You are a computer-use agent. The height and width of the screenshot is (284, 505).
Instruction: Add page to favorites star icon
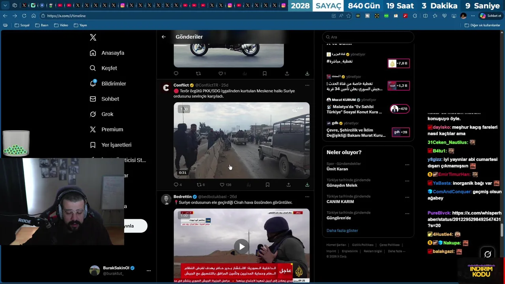[348, 16]
